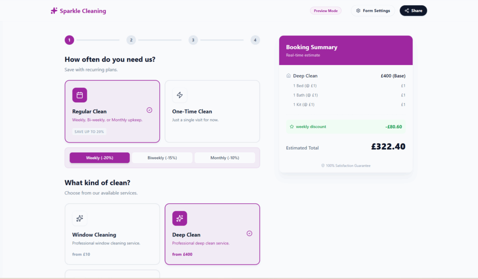Click the star icon next to weekly discount
478x279 pixels.
click(x=292, y=127)
